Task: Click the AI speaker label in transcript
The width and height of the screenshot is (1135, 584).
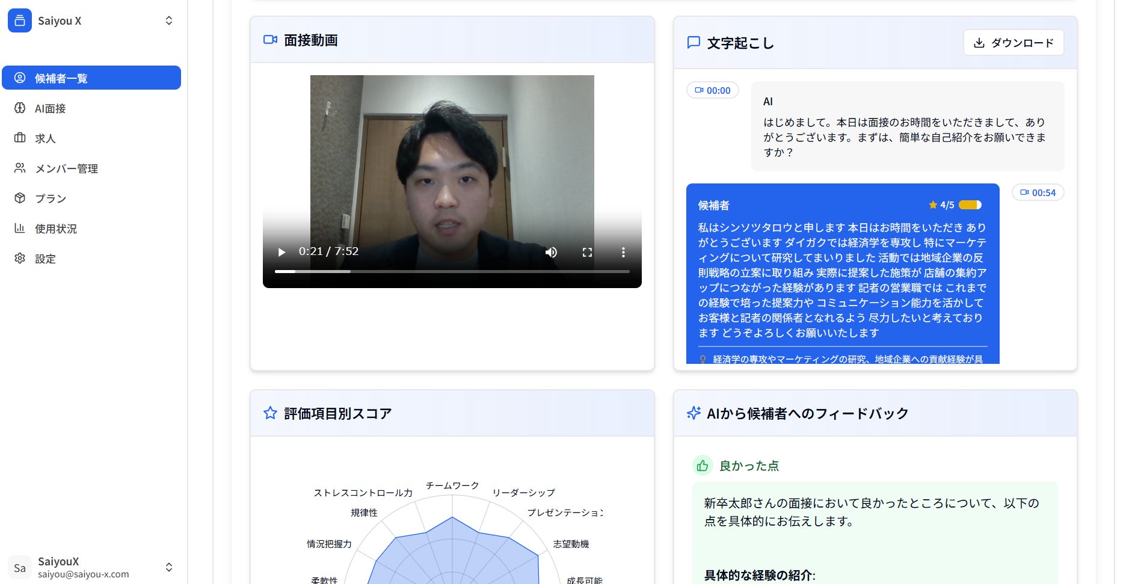Action: 768,102
